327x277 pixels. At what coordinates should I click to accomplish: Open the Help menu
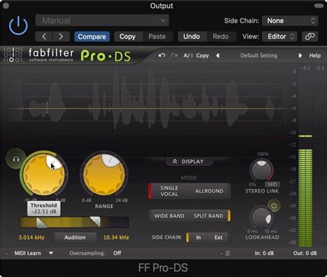click(315, 56)
